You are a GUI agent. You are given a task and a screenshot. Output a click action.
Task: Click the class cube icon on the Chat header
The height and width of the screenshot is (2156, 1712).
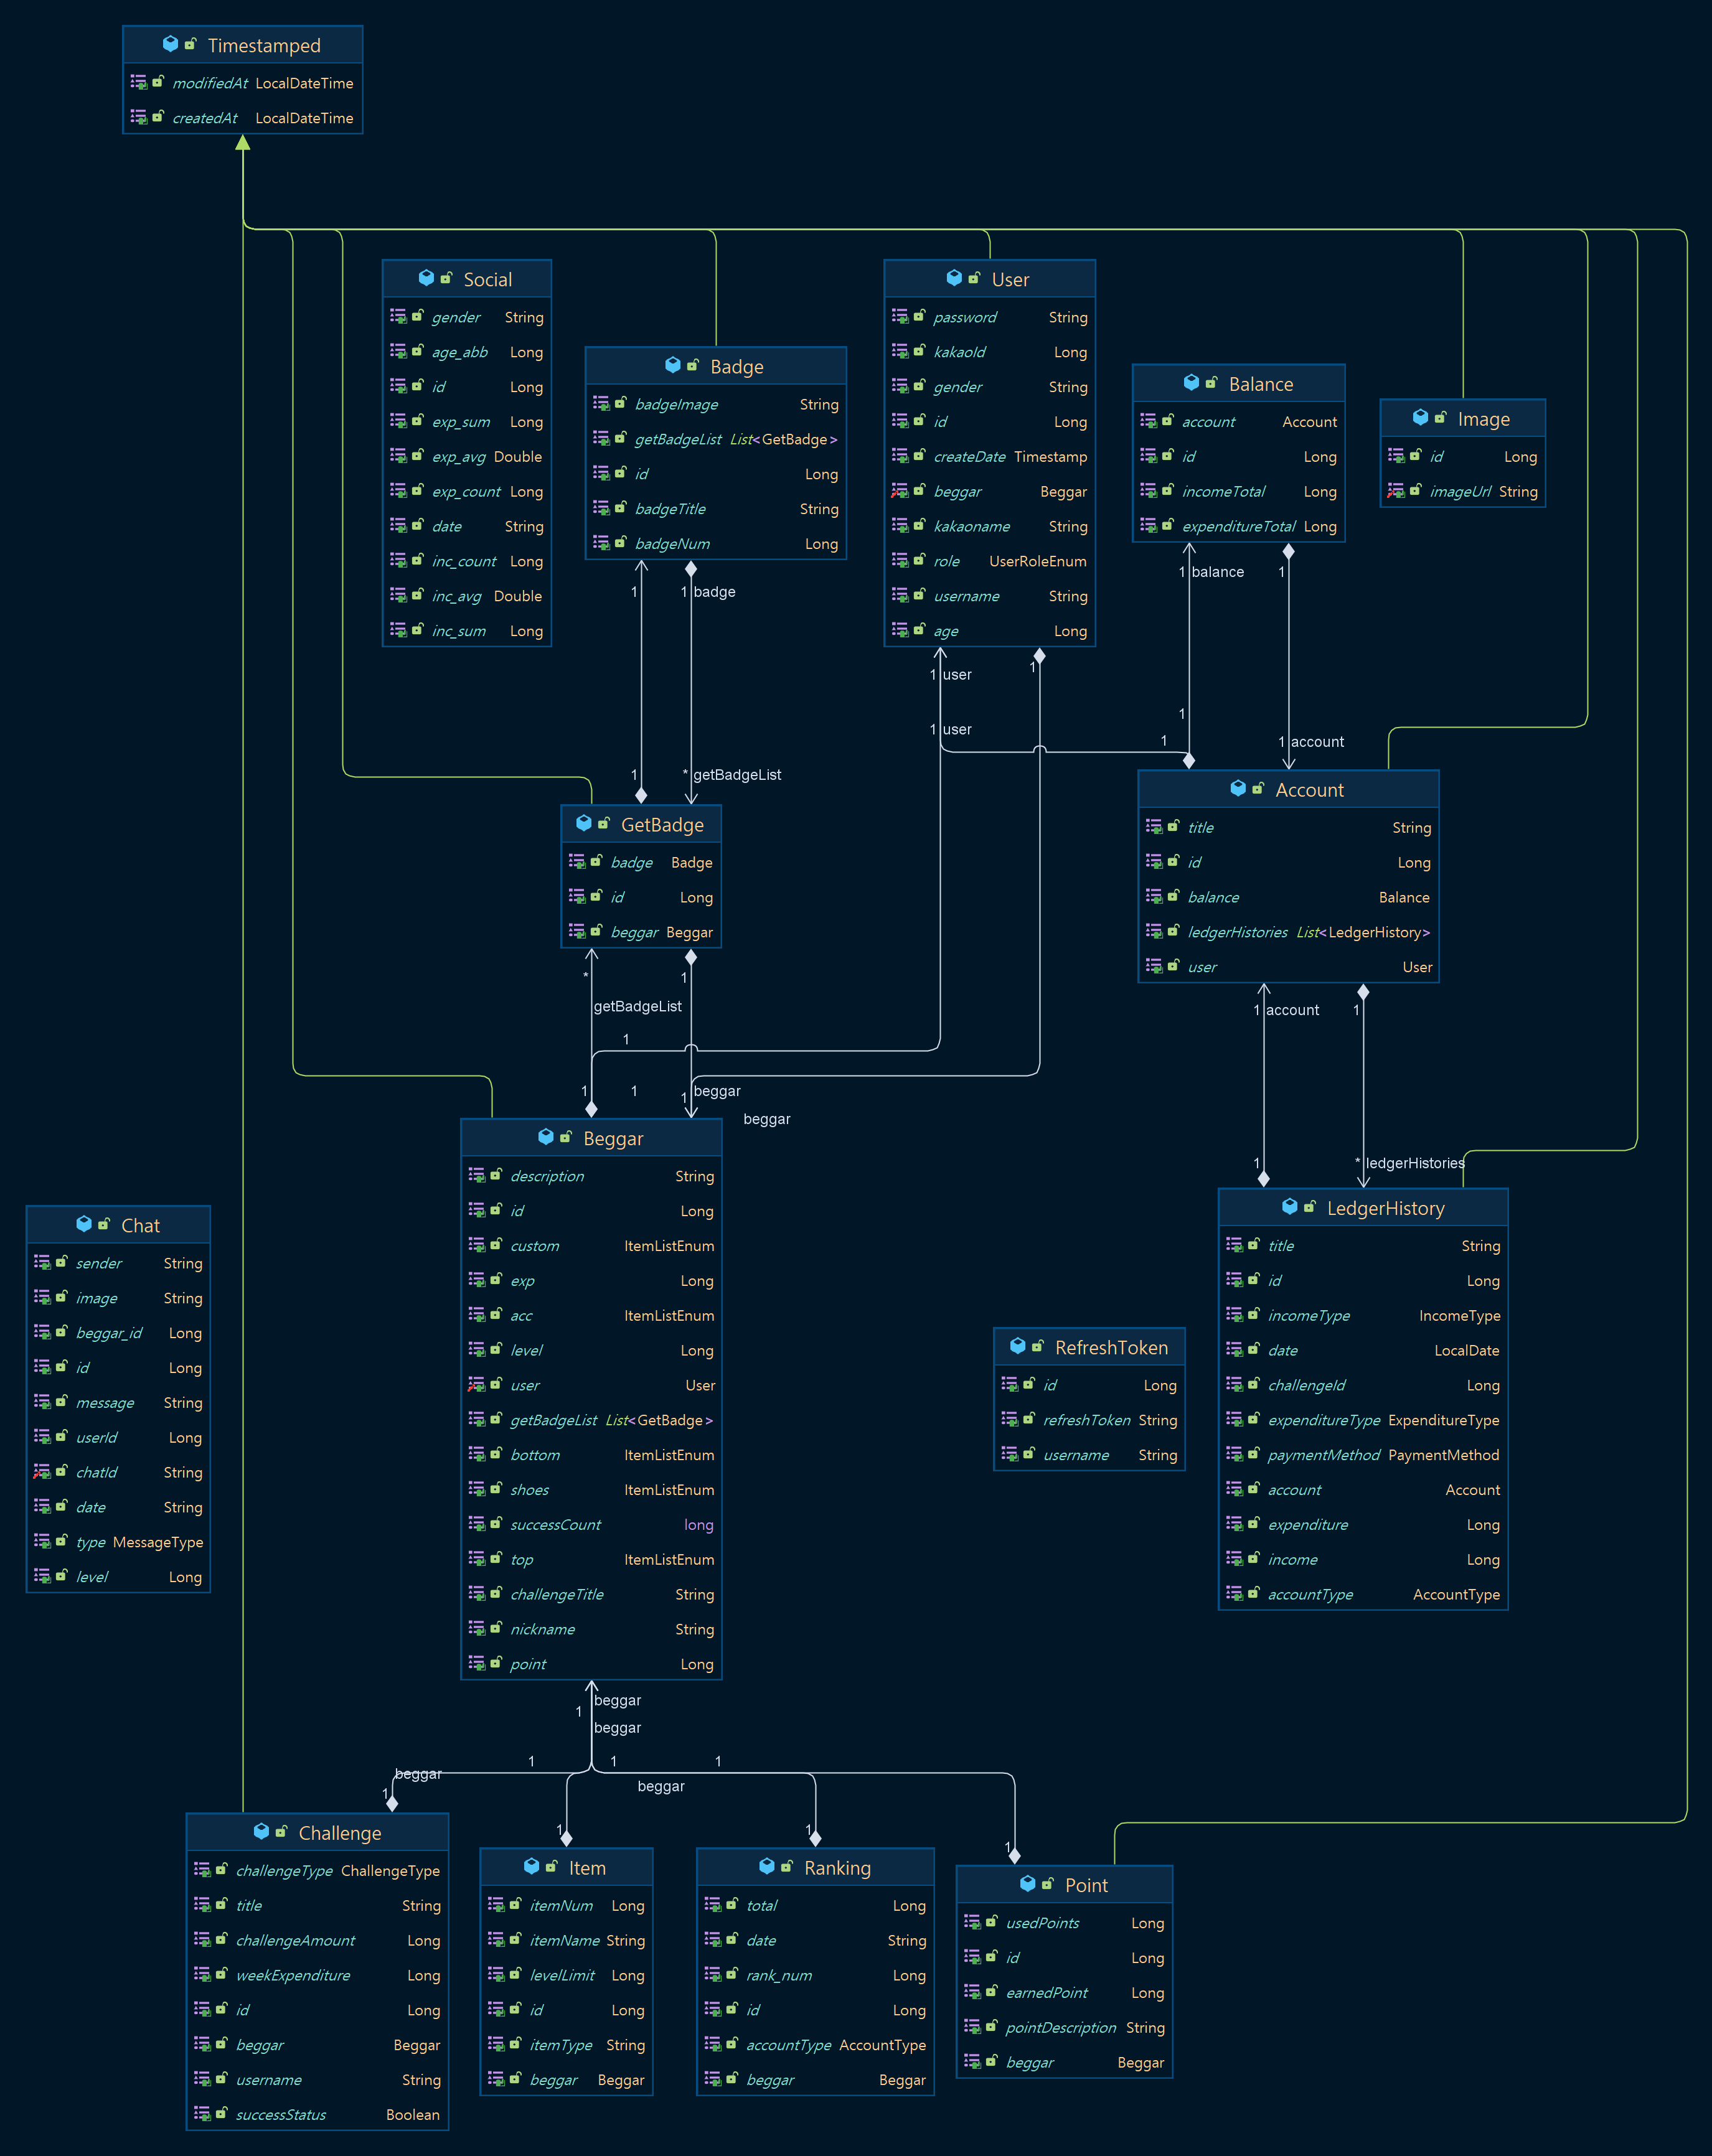83,1224
